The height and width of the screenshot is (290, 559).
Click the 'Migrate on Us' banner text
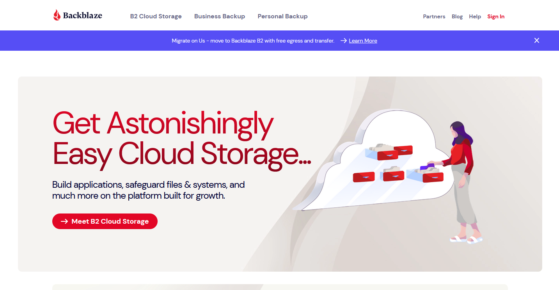click(253, 41)
